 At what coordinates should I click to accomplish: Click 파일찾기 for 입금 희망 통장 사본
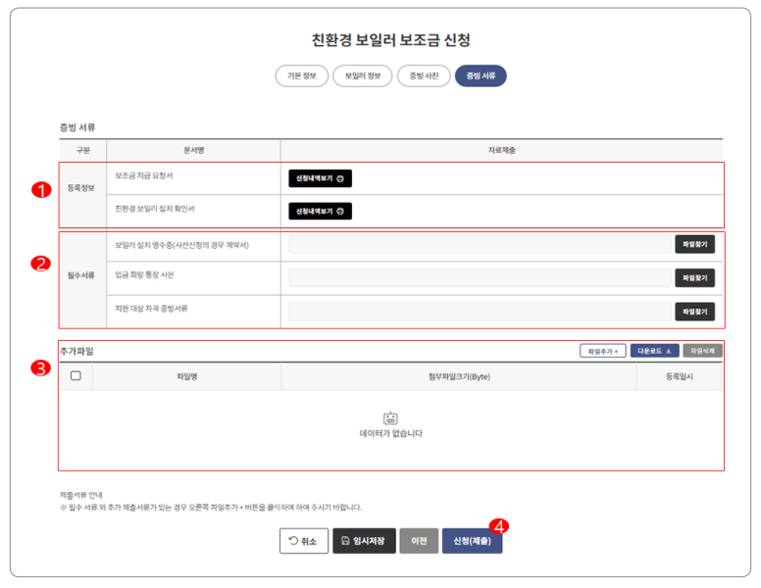pos(694,278)
